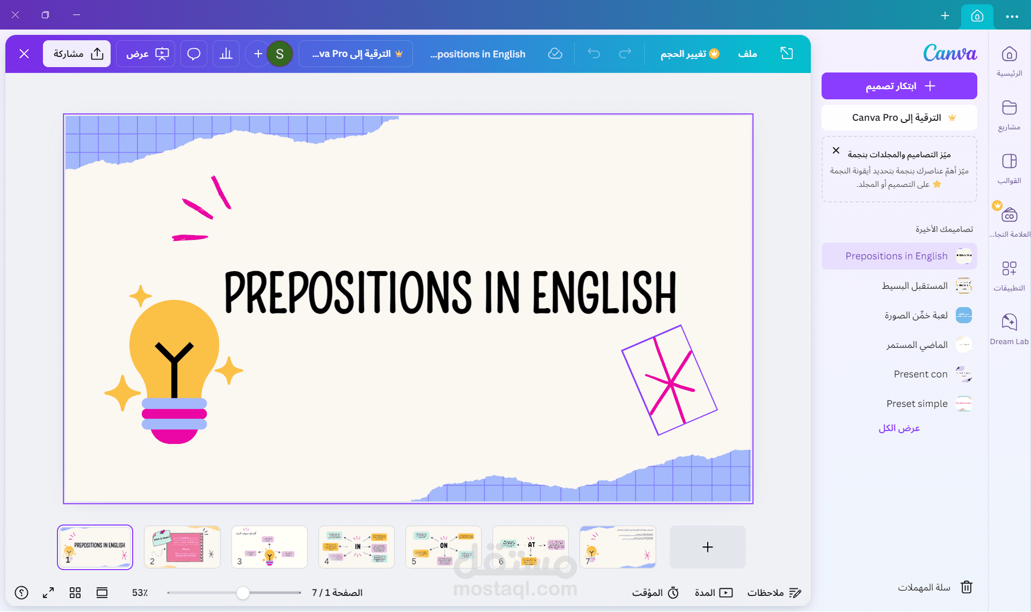Image resolution: width=1031 pixels, height=612 pixels.
Task: Open recent design الماضي المستمر
Action: [x=899, y=345]
